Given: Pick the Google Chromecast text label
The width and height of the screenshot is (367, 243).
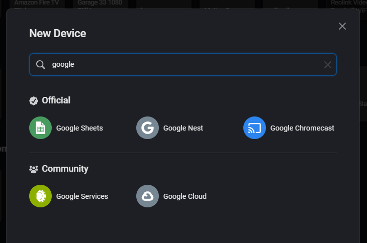Looking at the screenshot, I should pos(302,128).
